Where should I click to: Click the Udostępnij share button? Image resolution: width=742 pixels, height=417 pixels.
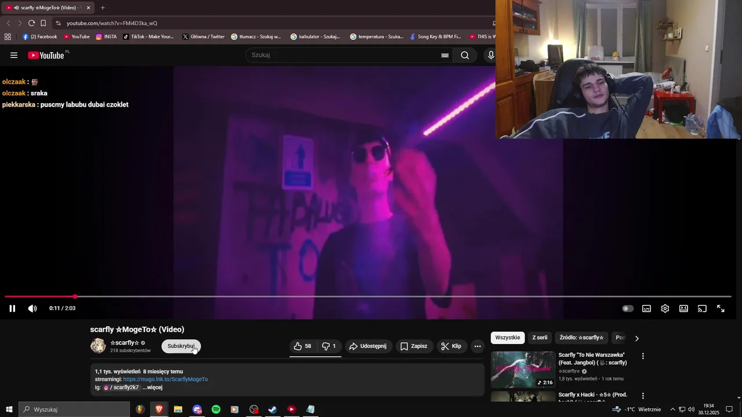click(x=368, y=346)
